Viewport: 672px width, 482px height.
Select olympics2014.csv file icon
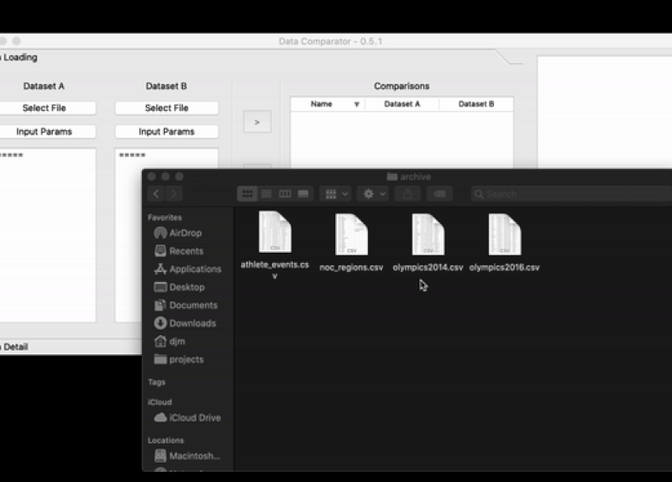(428, 234)
